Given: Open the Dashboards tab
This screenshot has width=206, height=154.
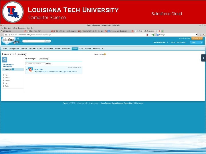Looking at the screenshot, I should click(66, 48).
